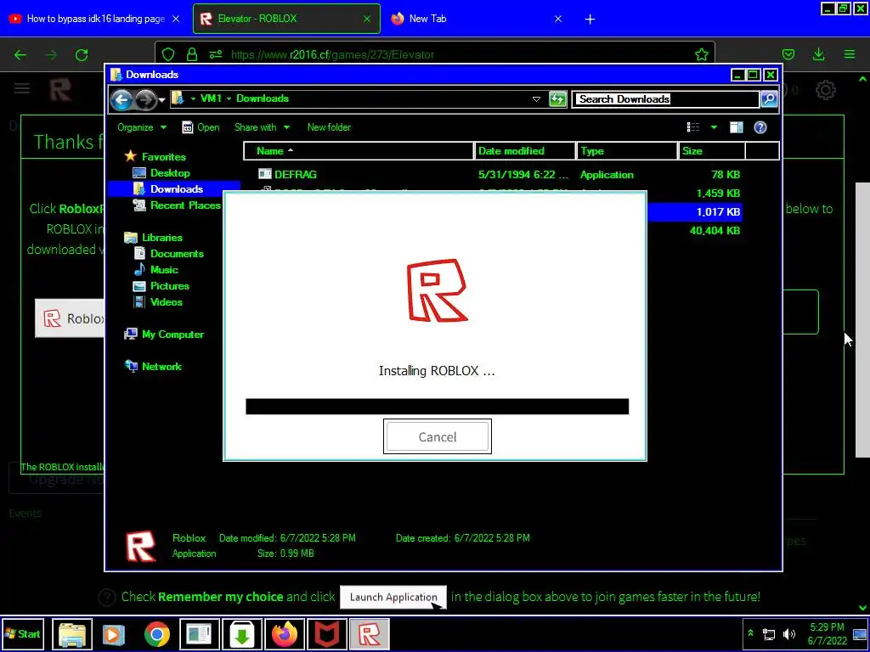Refresh the Downloads folder view

557,99
